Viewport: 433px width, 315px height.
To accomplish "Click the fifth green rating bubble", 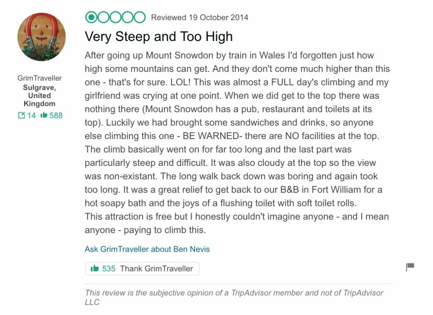I will coord(138,17).
